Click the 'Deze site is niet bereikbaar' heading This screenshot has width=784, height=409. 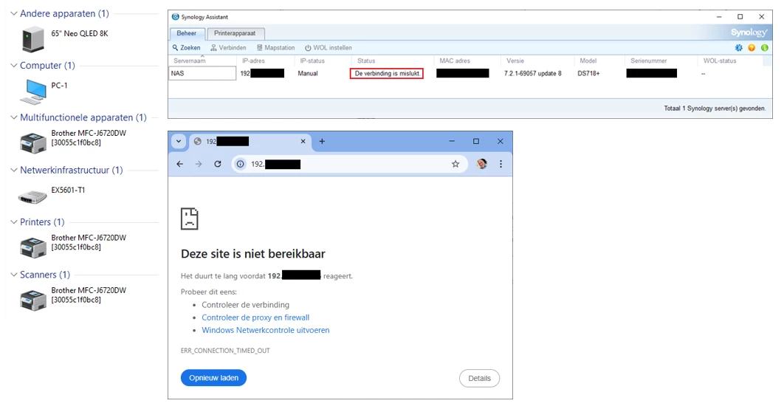(253, 253)
